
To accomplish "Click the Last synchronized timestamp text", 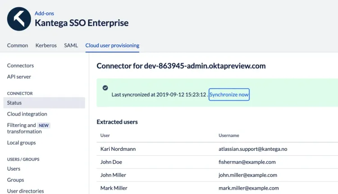I will tap(159, 95).
